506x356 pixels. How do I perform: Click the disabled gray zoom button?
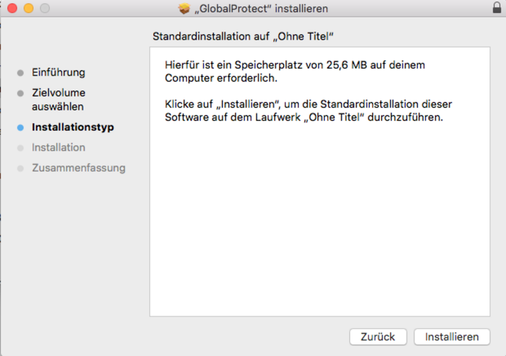coord(44,8)
